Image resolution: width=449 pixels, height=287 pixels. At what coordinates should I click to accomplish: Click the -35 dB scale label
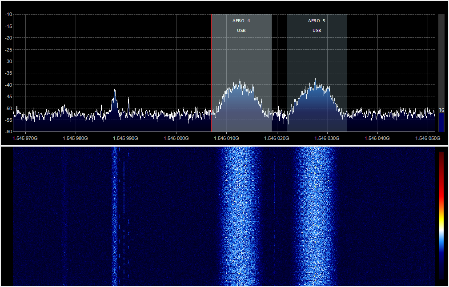tap(8, 73)
